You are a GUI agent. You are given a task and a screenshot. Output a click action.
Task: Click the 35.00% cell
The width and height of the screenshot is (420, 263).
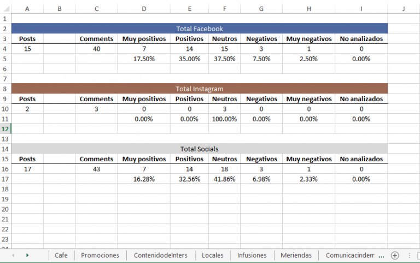[x=189, y=59]
